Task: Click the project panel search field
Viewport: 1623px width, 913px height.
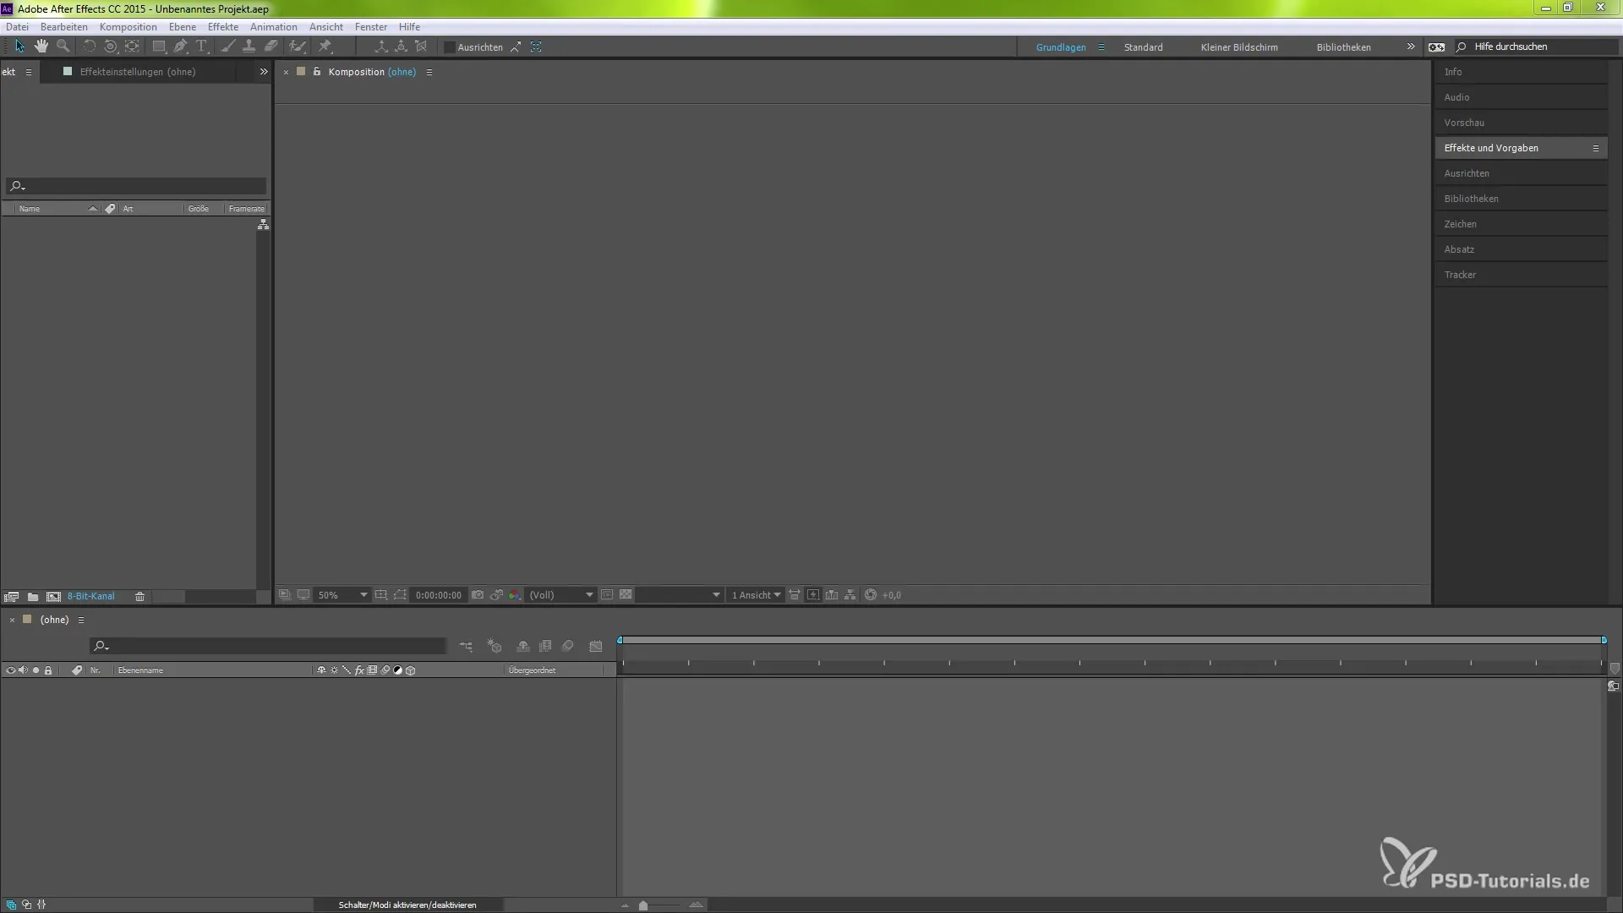Action: click(x=136, y=186)
